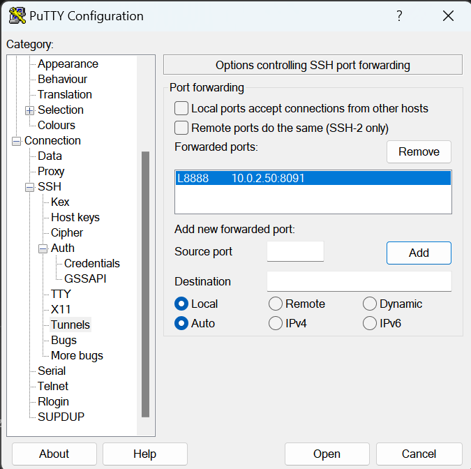Screen dimensions: 471x469
Task: Open the Data category
Action: [50, 156]
